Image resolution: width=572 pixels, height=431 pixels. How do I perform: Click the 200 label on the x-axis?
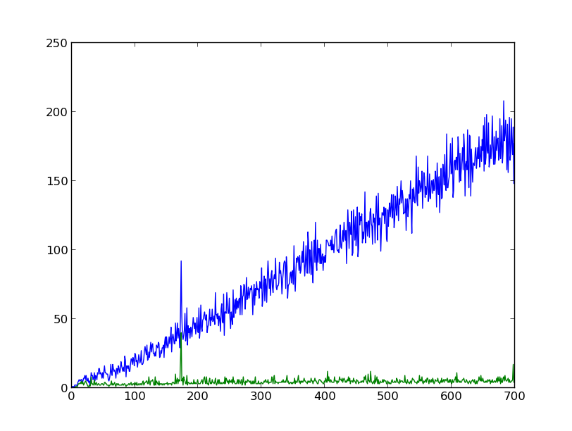coord(198,396)
